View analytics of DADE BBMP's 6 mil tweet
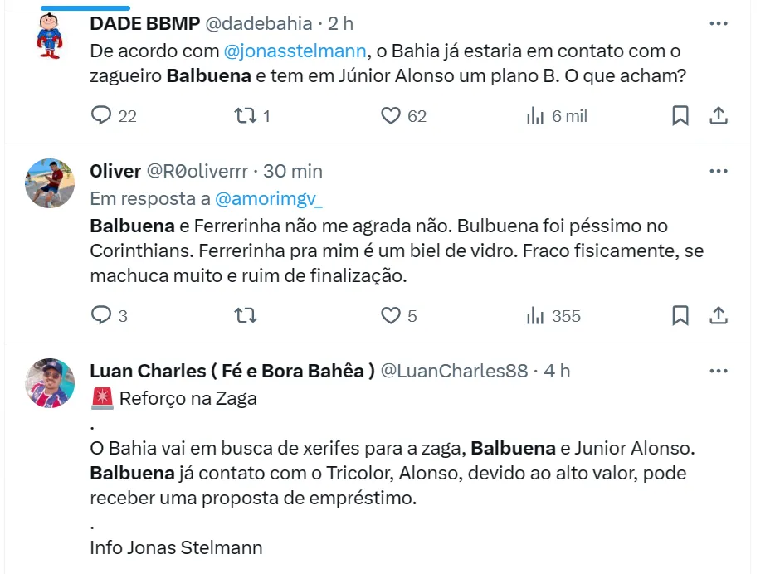 [535, 116]
